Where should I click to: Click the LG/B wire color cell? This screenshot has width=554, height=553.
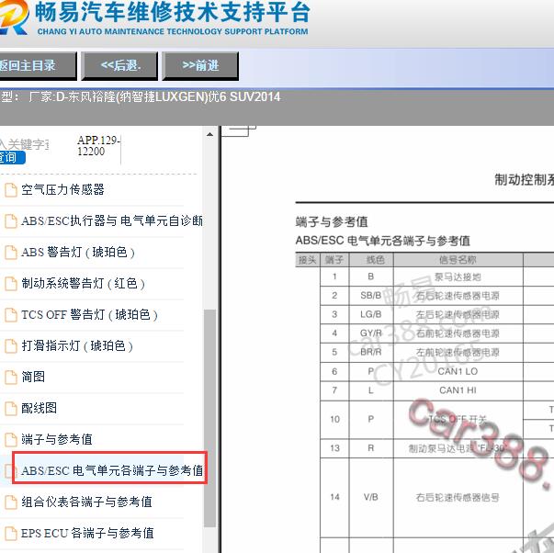point(371,314)
